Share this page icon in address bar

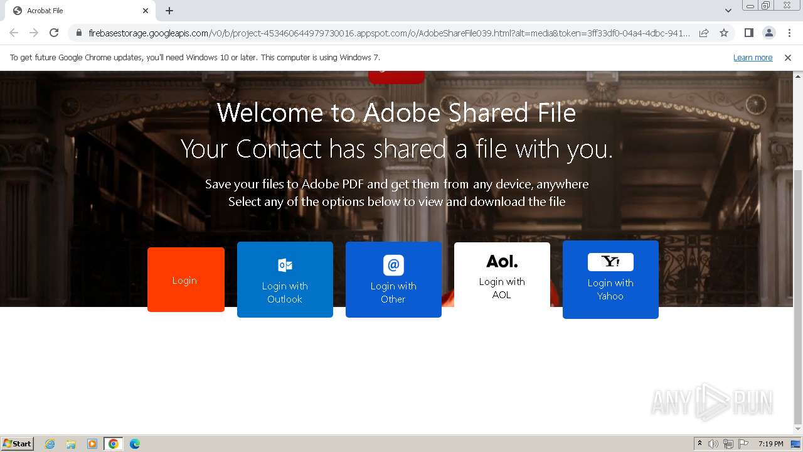point(704,33)
